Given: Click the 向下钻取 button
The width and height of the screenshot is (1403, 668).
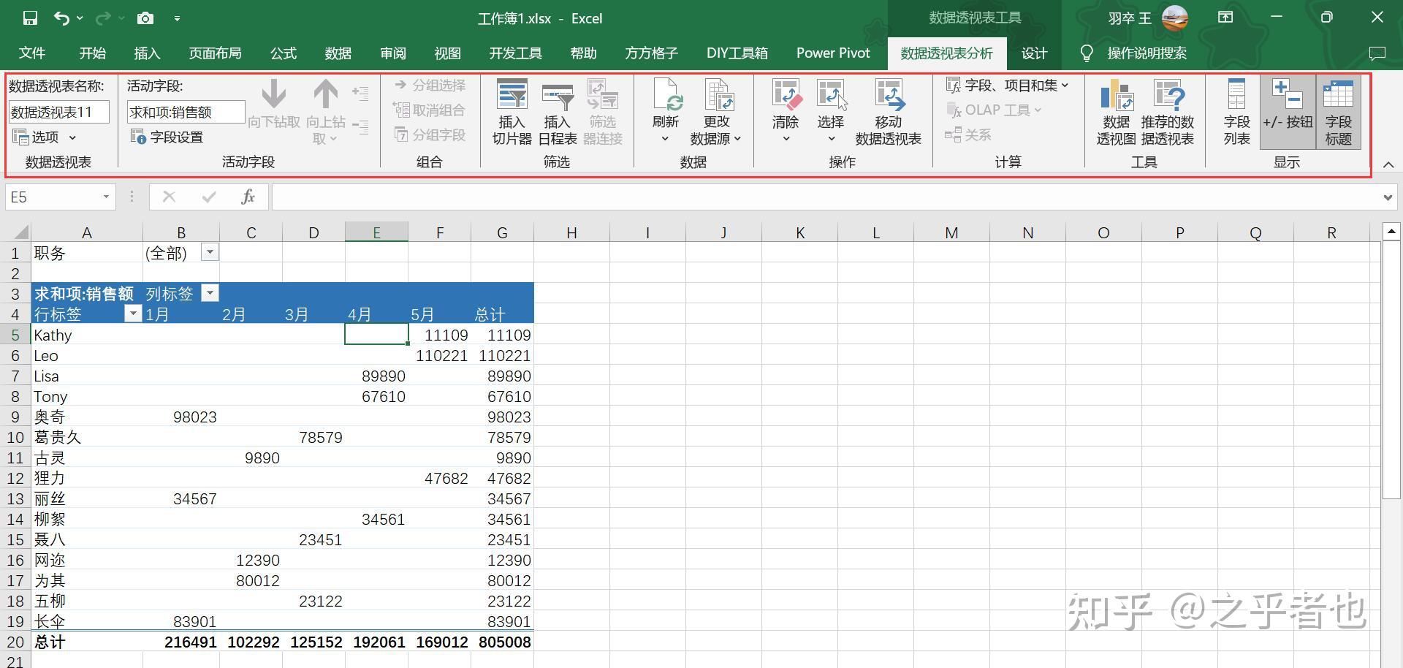Looking at the screenshot, I should 273,110.
